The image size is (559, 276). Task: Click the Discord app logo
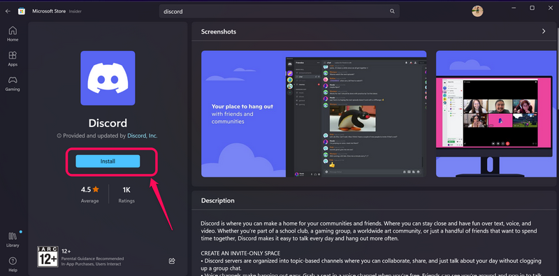tap(108, 78)
